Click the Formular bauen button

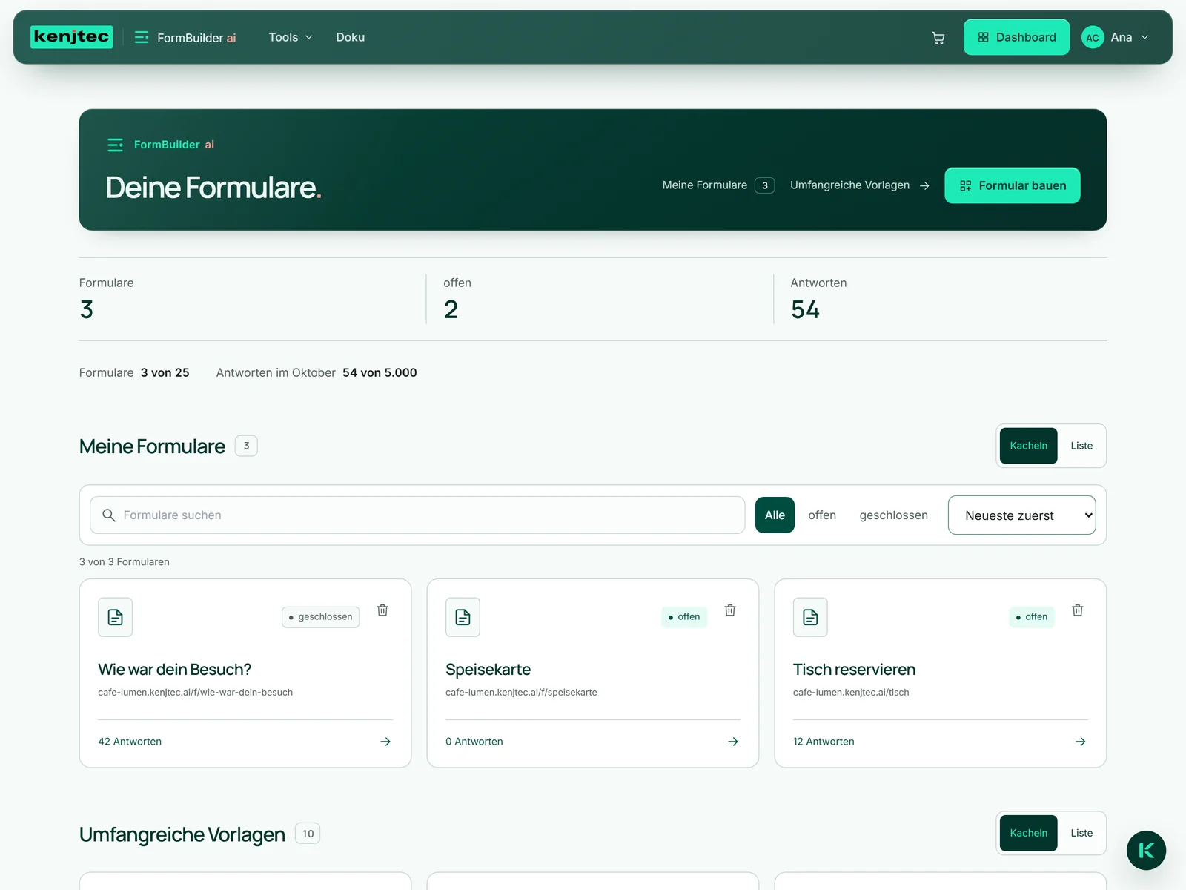1012,185
